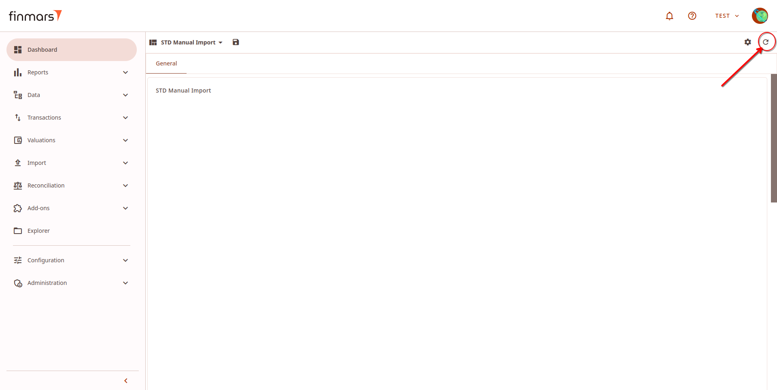The width and height of the screenshot is (777, 390).
Task: Open the Configuration menu item
Action: point(72,260)
